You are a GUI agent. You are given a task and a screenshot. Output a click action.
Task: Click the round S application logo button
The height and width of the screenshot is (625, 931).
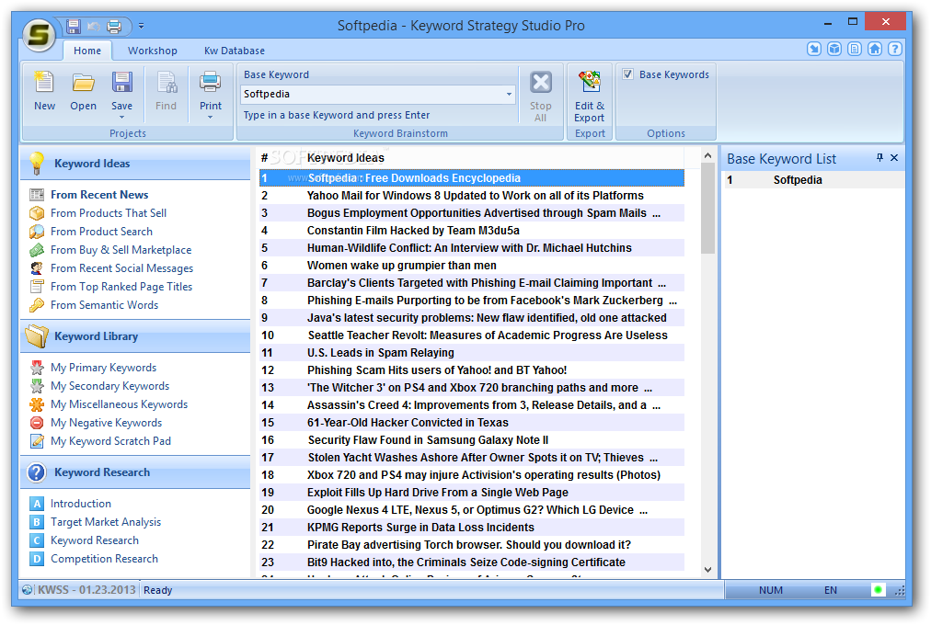tap(40, 35)
